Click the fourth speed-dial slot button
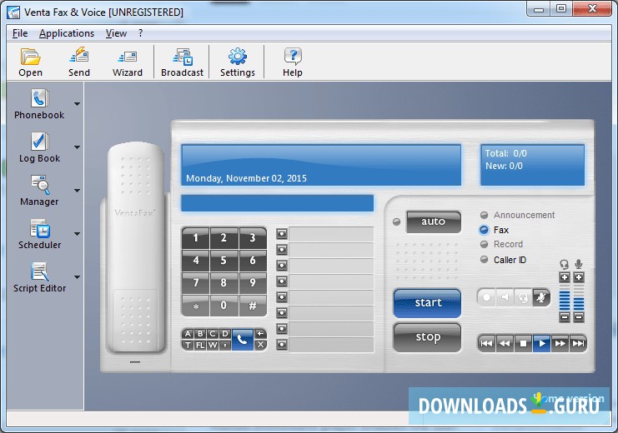Viewport: 618px width, 433px height. coord(281,281)
